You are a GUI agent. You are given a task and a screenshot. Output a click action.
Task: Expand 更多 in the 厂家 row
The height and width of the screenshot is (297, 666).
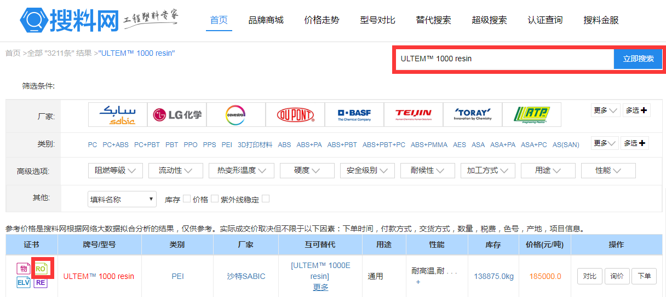(605, 110)
